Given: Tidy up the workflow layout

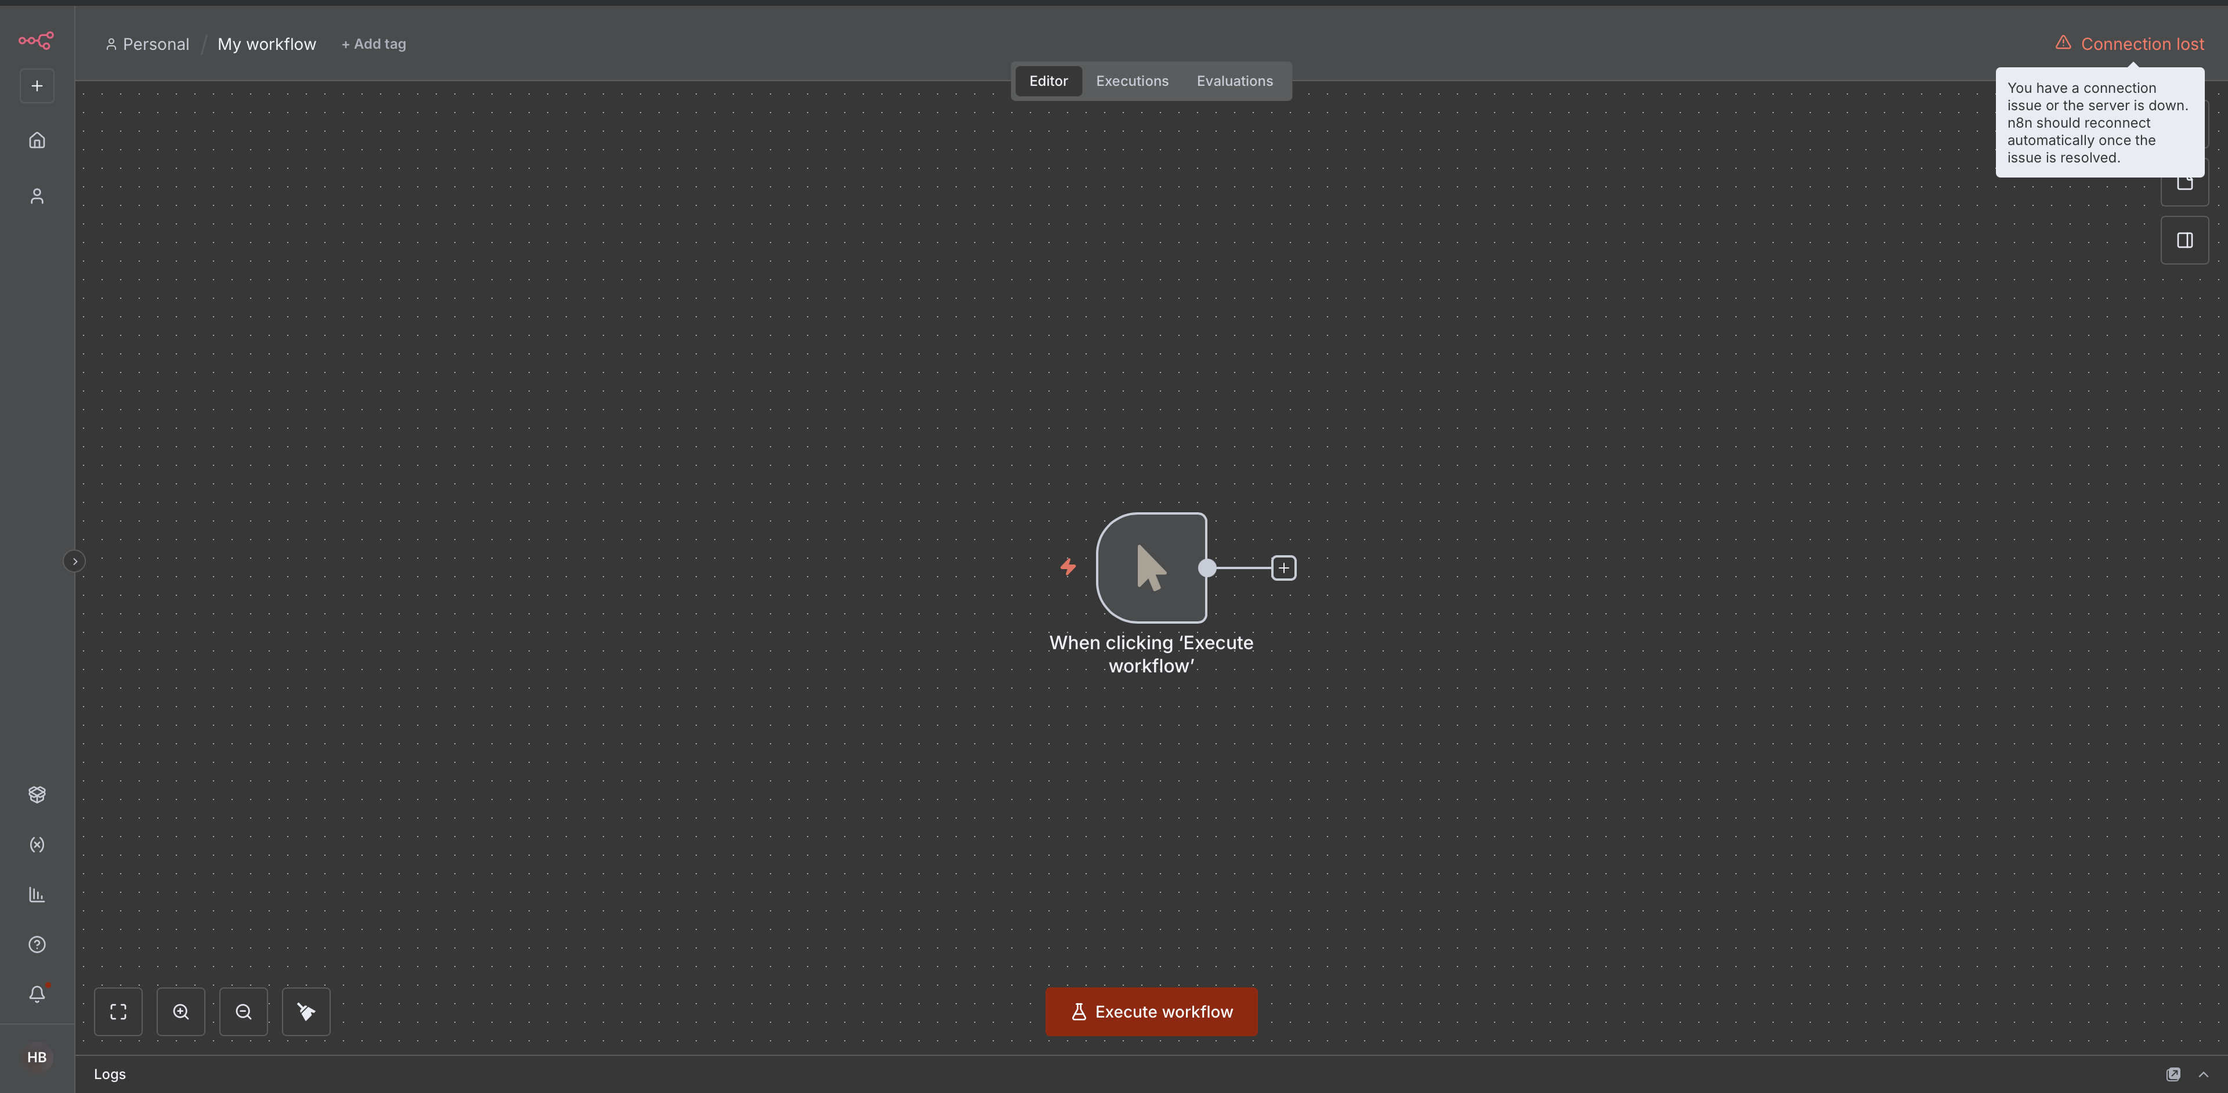Looking at the screenshot, I should (x=305, y=1011).
